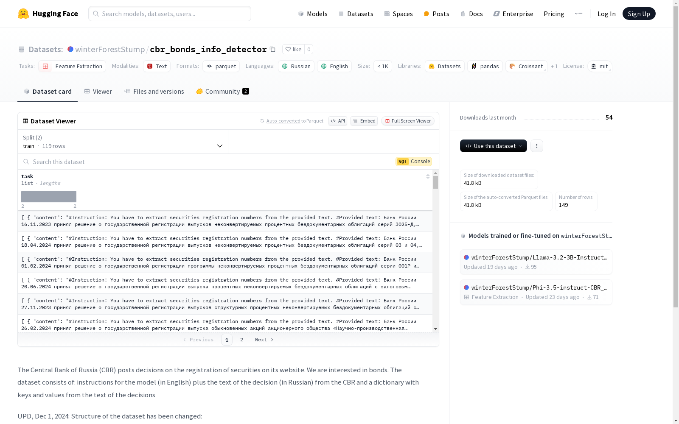This screenshot has height=424, width=679.
Task: Click the cbr_bonds_info_detector dataset title
Action: (x=208, y=49)
